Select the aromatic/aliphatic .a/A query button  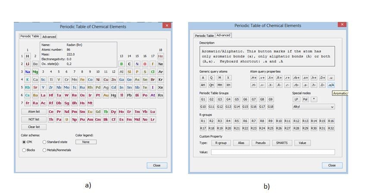(x=330, y=85)
